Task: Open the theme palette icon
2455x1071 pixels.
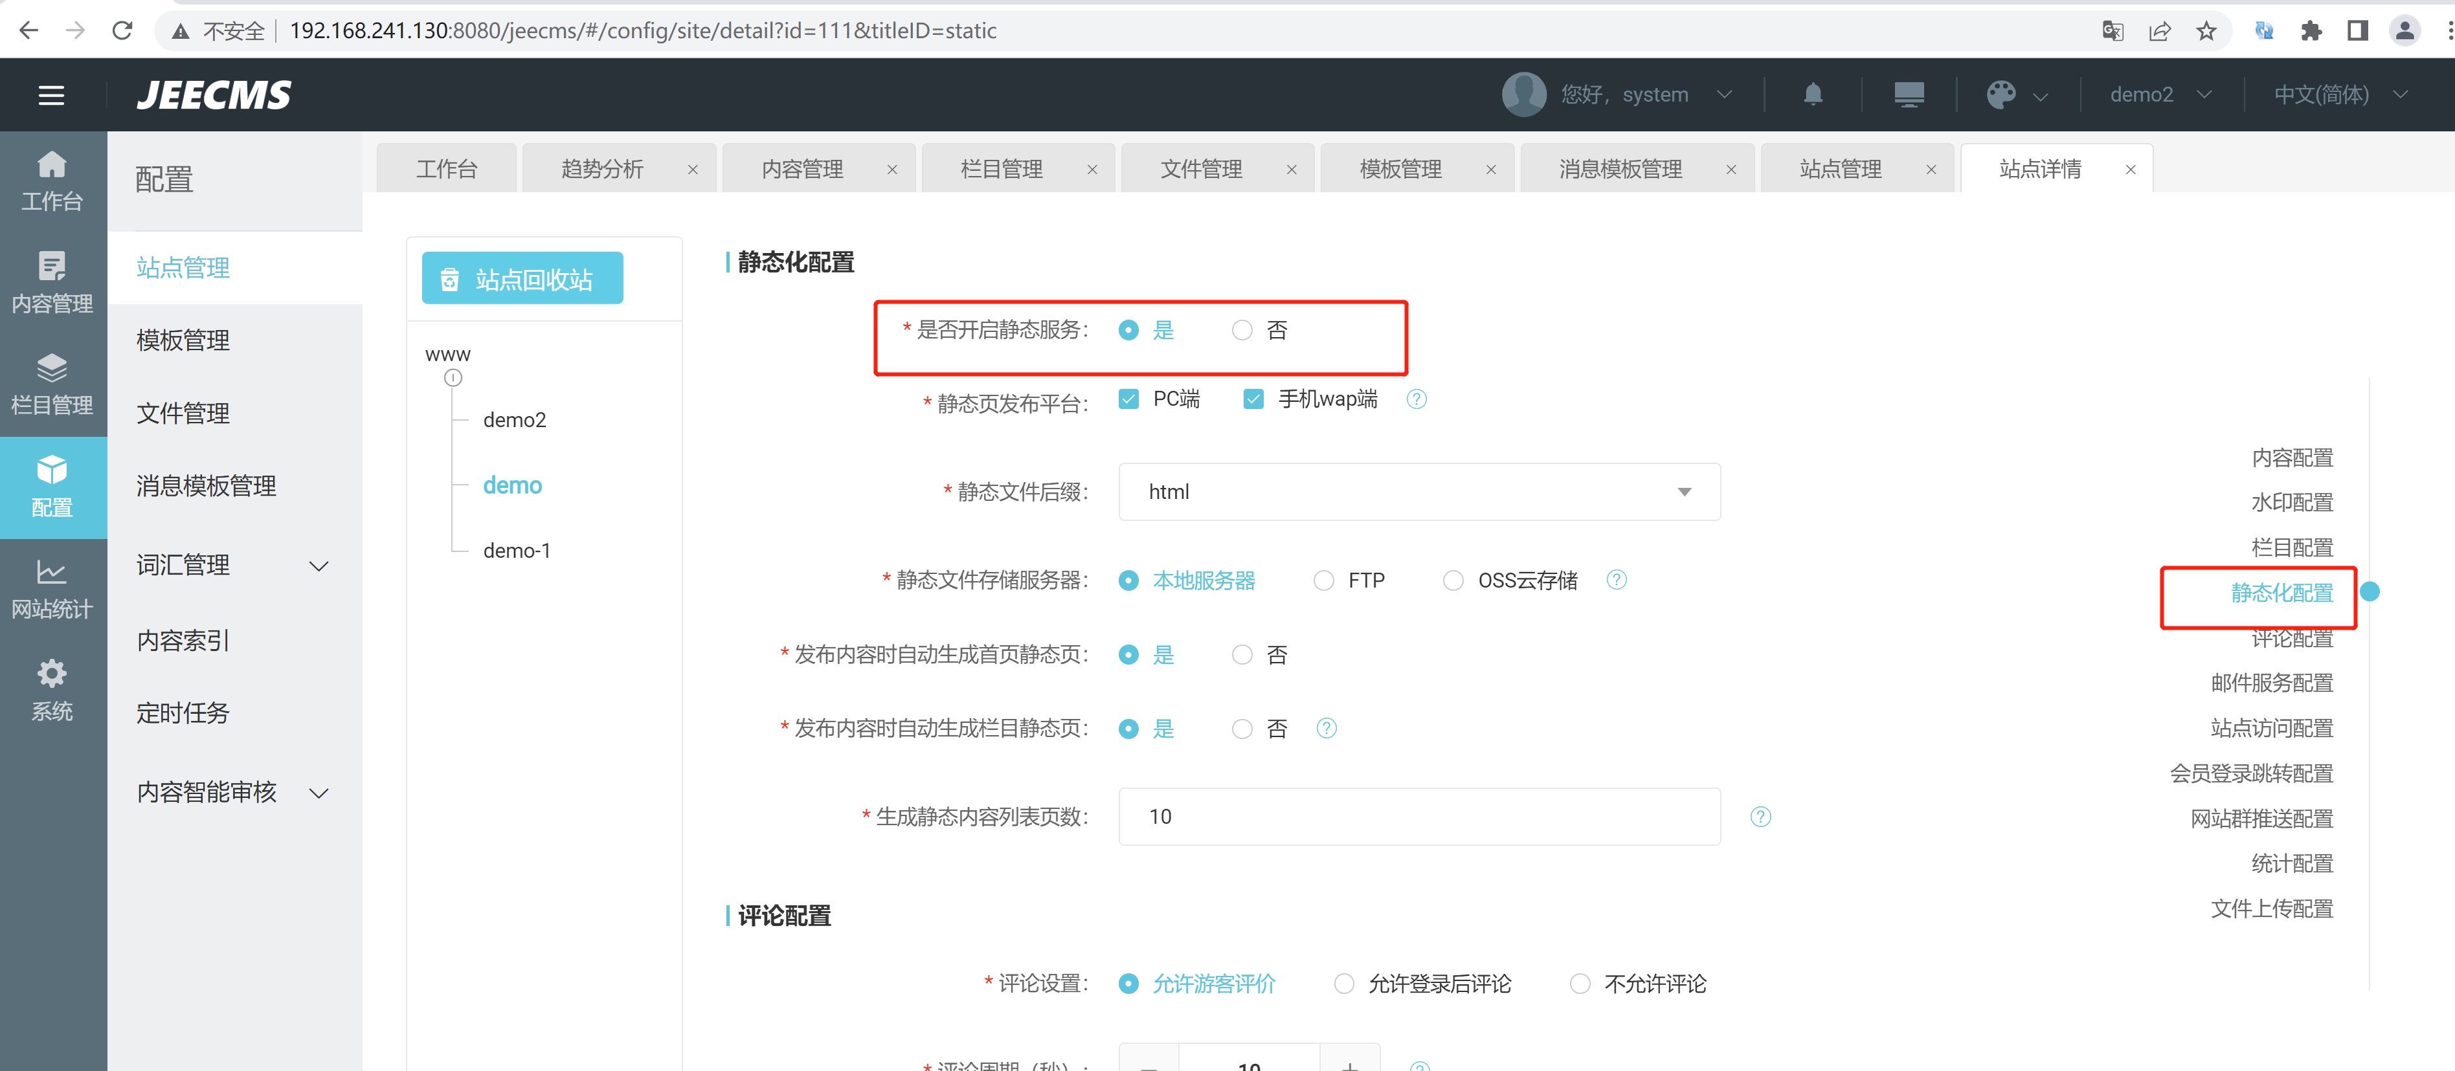Action: [x=2001, y=94]
